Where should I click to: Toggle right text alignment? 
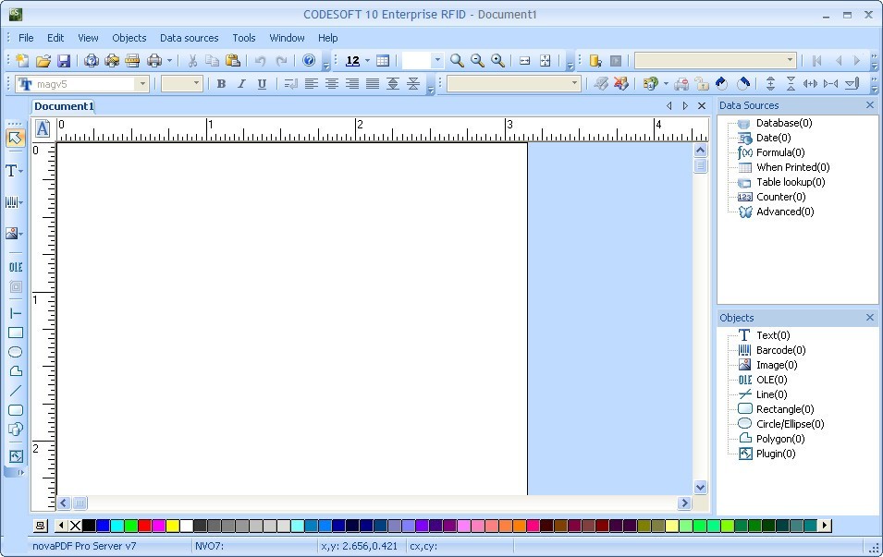click(352, 84)
